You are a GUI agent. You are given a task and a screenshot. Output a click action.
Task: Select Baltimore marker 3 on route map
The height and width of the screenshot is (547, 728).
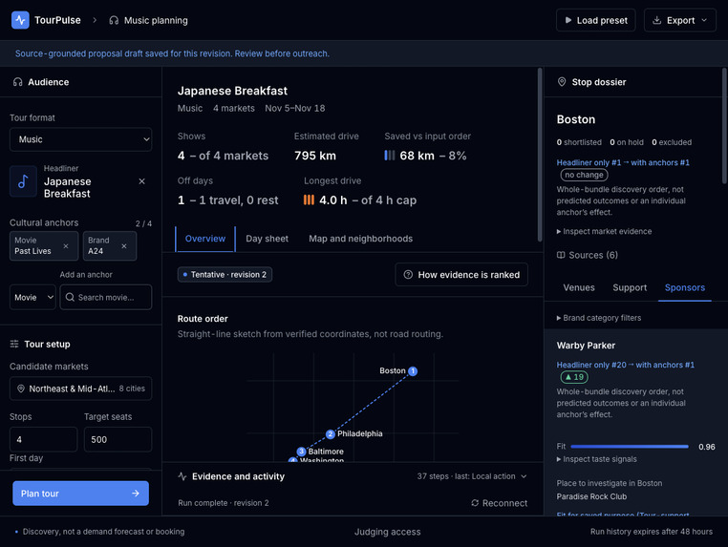pos(301,452)
